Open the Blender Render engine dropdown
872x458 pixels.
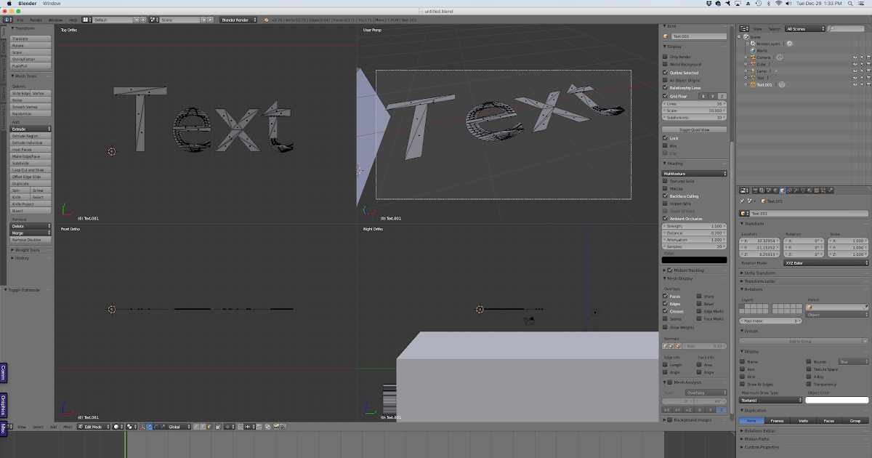[240, 20]
